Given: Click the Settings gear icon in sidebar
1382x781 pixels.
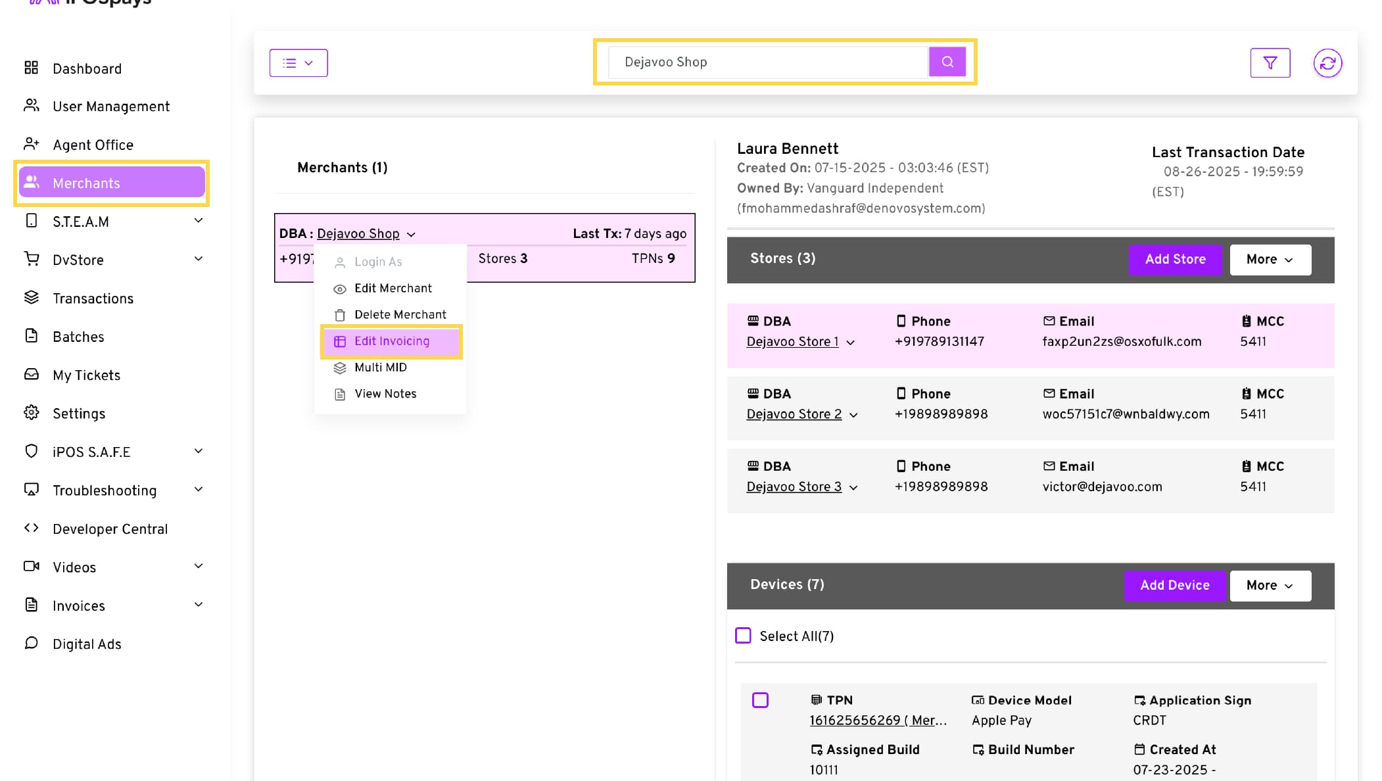Looking at the screenshot, I should pyautogui.click(x=31, y=413).
